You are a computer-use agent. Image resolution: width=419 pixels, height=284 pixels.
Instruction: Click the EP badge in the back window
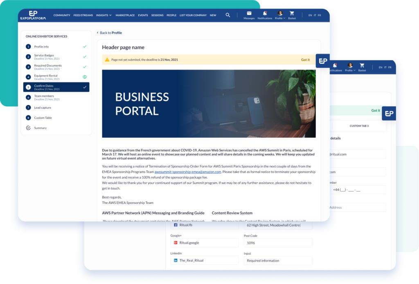(x=389, y=114)
